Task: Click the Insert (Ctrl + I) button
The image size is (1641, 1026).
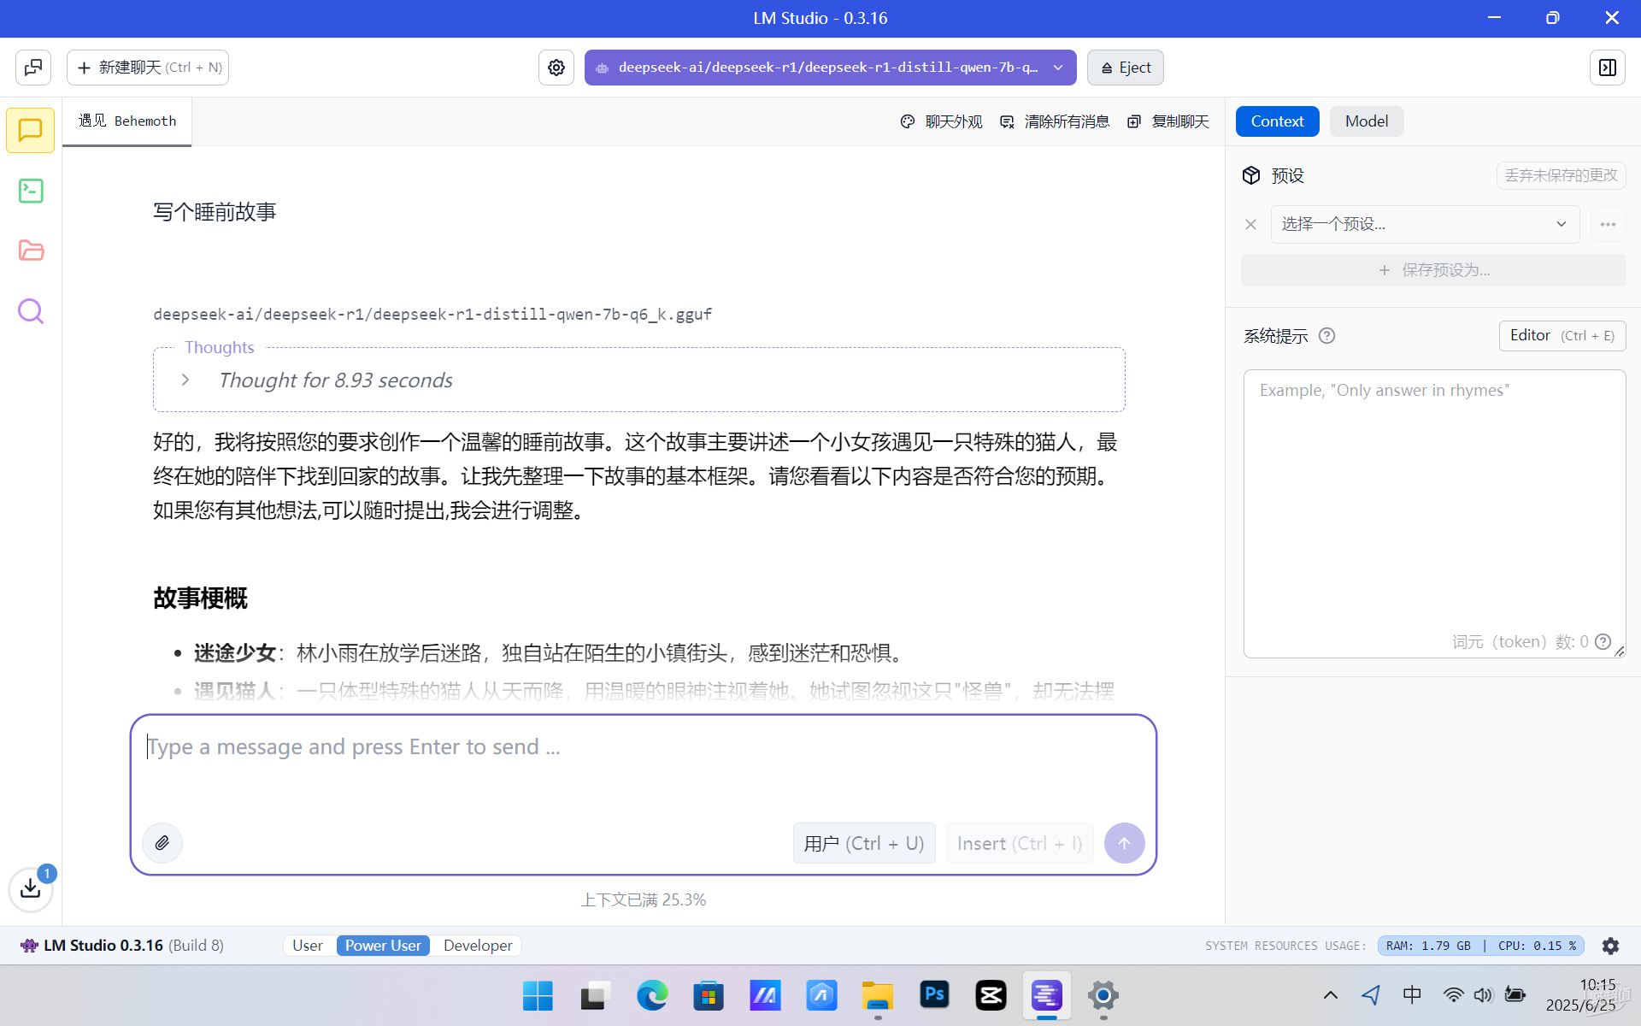Action: (1020, 843)
